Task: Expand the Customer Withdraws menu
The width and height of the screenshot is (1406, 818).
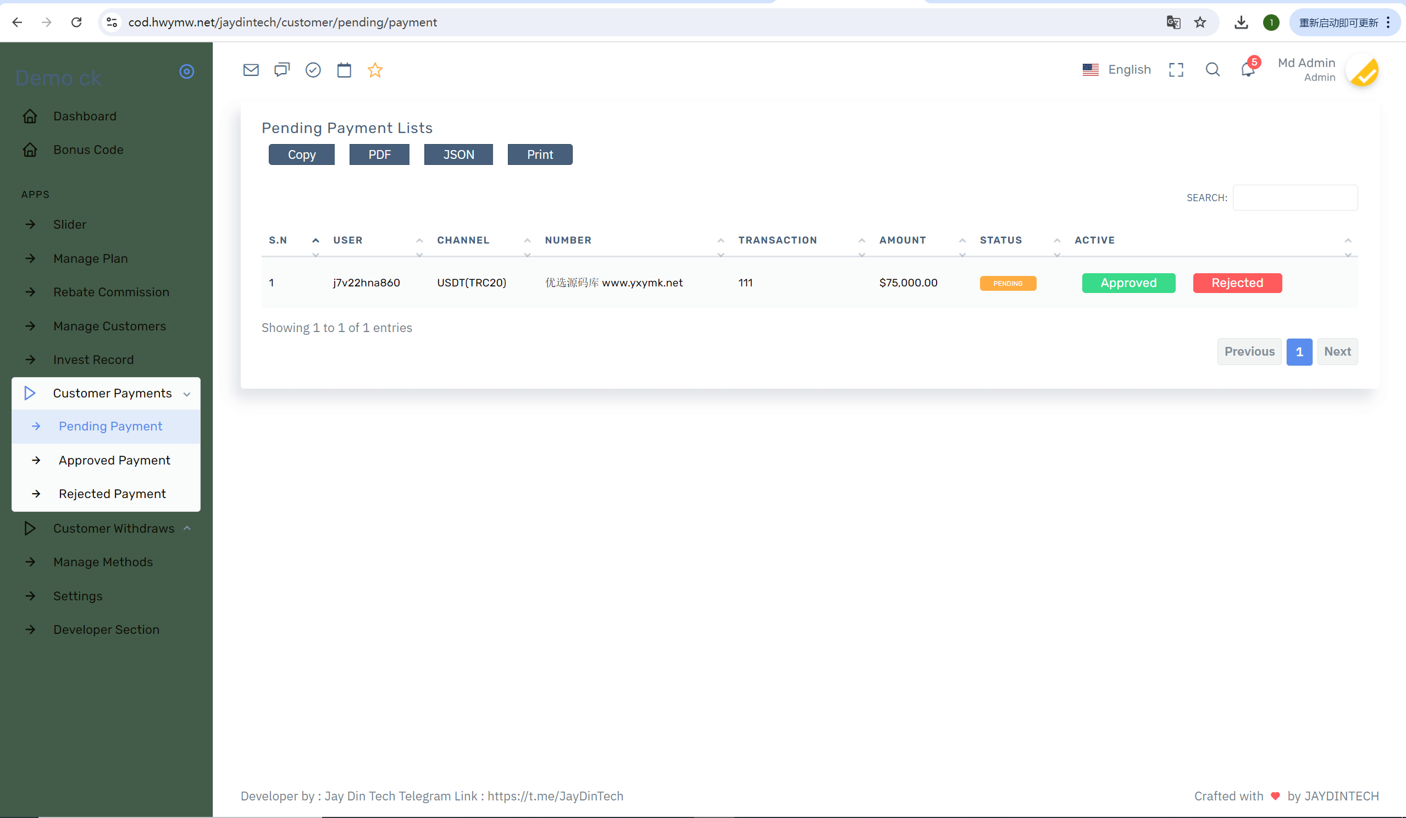Action: pyautogui.click(x=106, y=528)
